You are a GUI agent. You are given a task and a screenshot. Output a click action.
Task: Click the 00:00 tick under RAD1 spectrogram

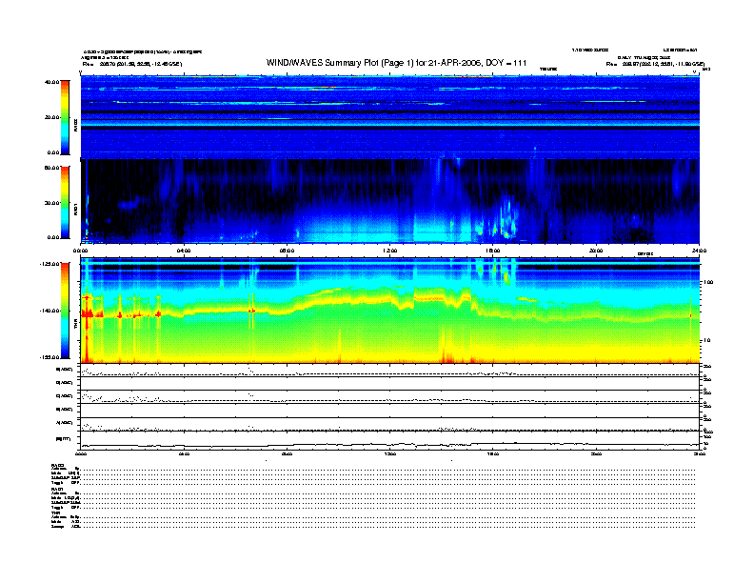point(80,251)
